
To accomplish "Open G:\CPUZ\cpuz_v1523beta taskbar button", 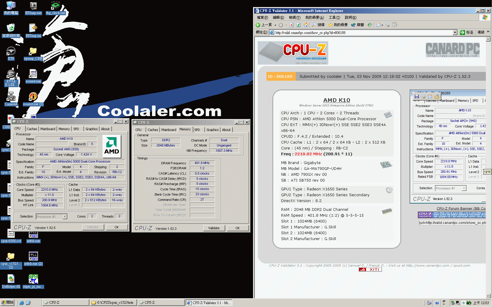I will (x=113, y=303).
